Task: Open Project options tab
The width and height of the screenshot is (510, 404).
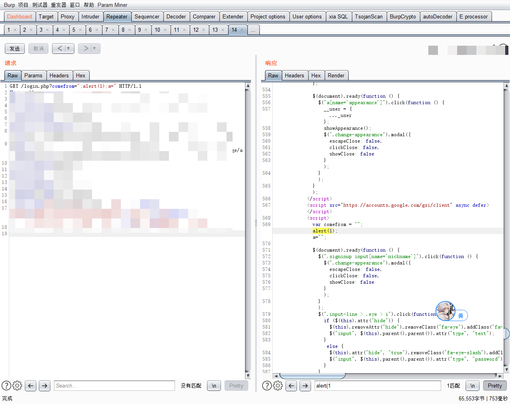Action: click(x=268, y=16)
